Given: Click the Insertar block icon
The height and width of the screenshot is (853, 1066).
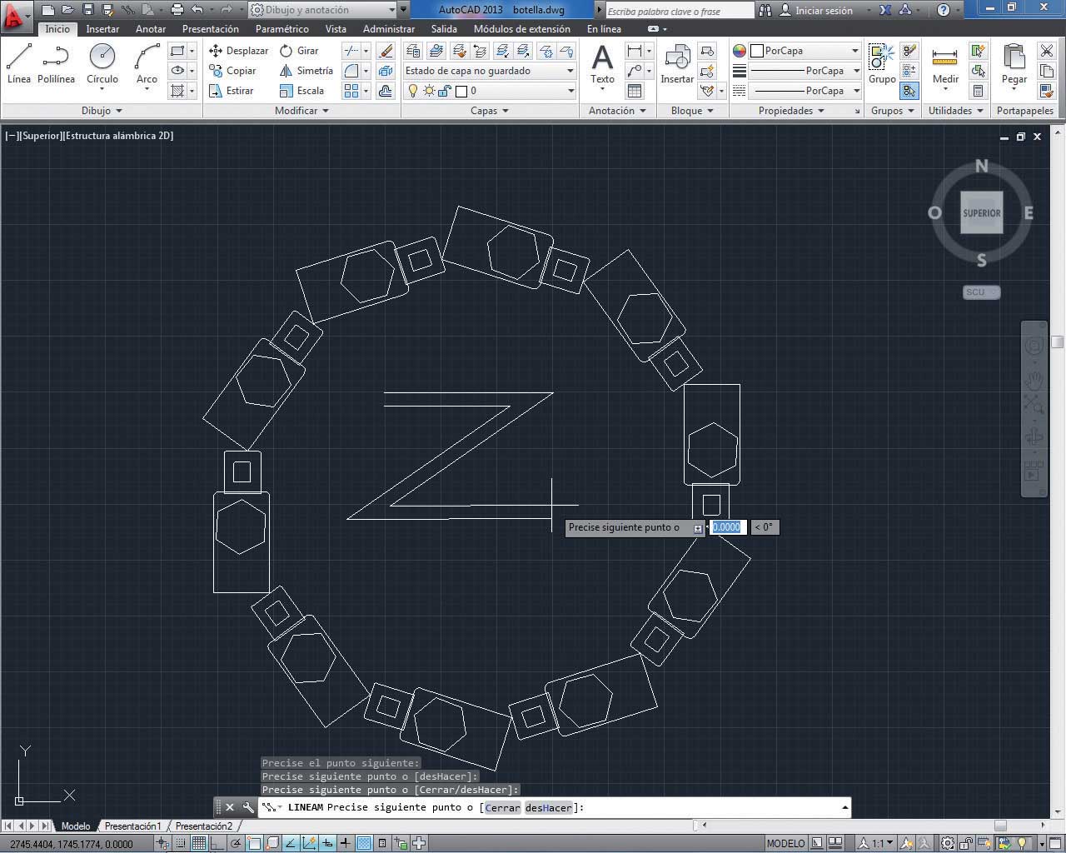Looking at the screenshot, I should pyautogui.click(x=677, y=64).
